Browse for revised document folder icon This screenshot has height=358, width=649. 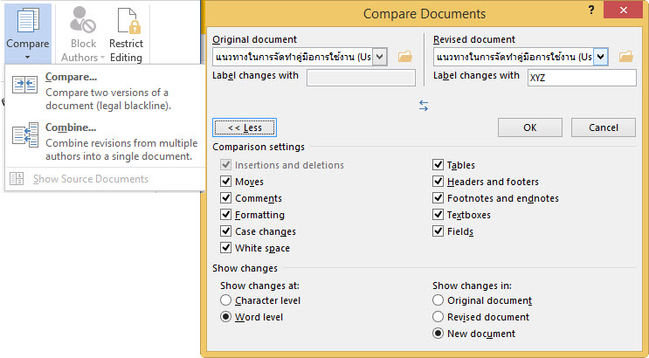(625, 57)
